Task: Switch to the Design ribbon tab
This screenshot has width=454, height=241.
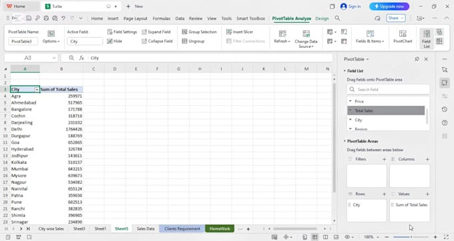Action: tap(322, 18)
